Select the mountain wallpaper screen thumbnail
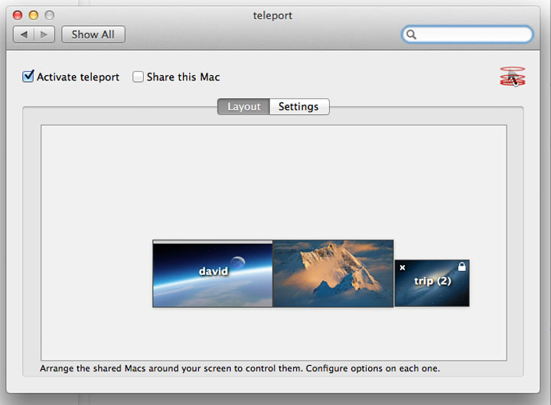This screenshot has width=551, height=405. pyautogui.click(x=333, y=273)
